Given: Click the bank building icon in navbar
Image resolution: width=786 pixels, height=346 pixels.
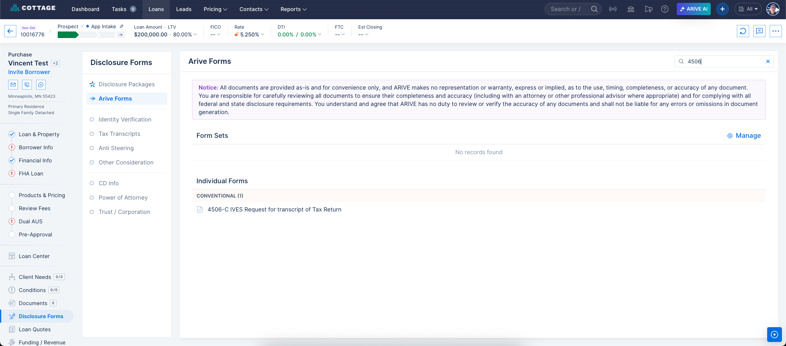Looking at the screenshot, I should (x=631, y=9).
